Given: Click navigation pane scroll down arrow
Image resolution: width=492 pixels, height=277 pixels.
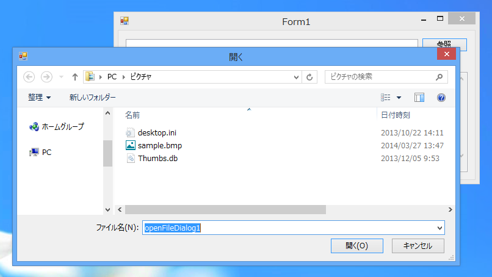Looking at the screenshot, I should 107,210.
